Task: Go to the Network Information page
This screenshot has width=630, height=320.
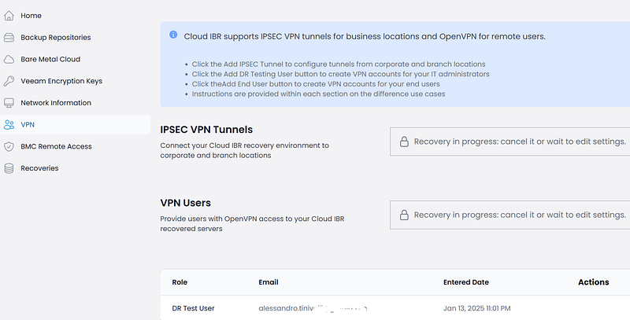Action: pyautogui.click(x=56, y=103)
